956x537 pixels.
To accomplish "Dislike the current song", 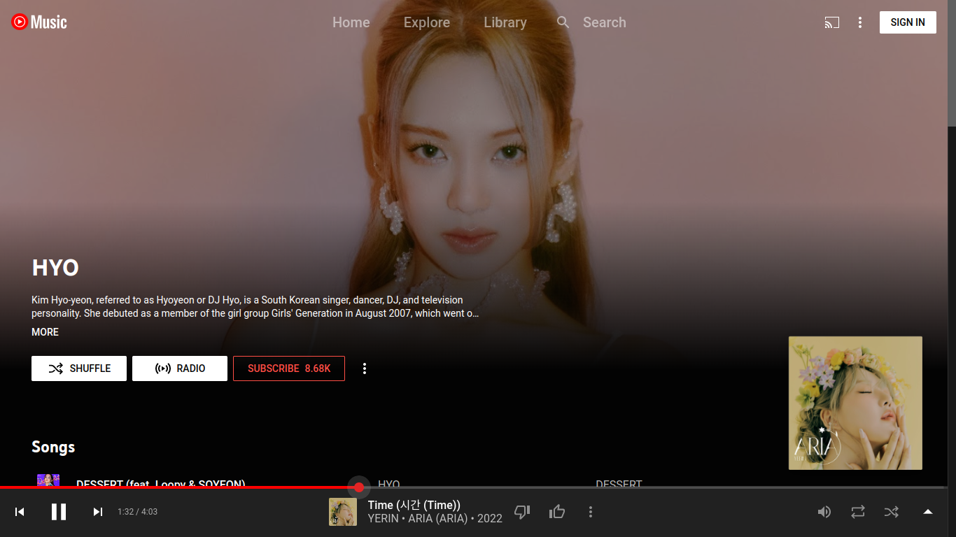I will [x=522, y=512].
